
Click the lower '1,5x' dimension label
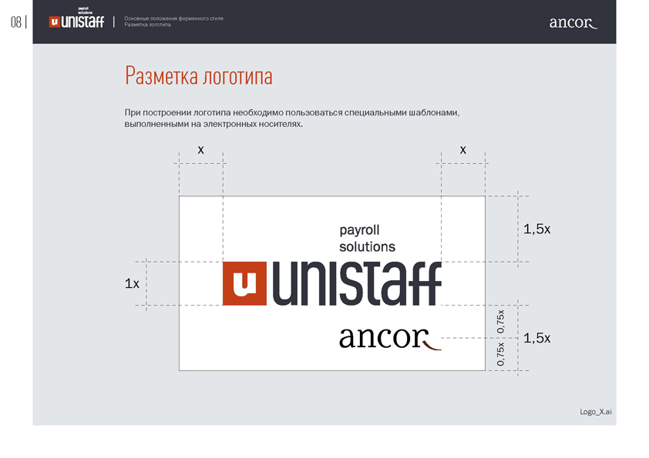tap(536, 338)
